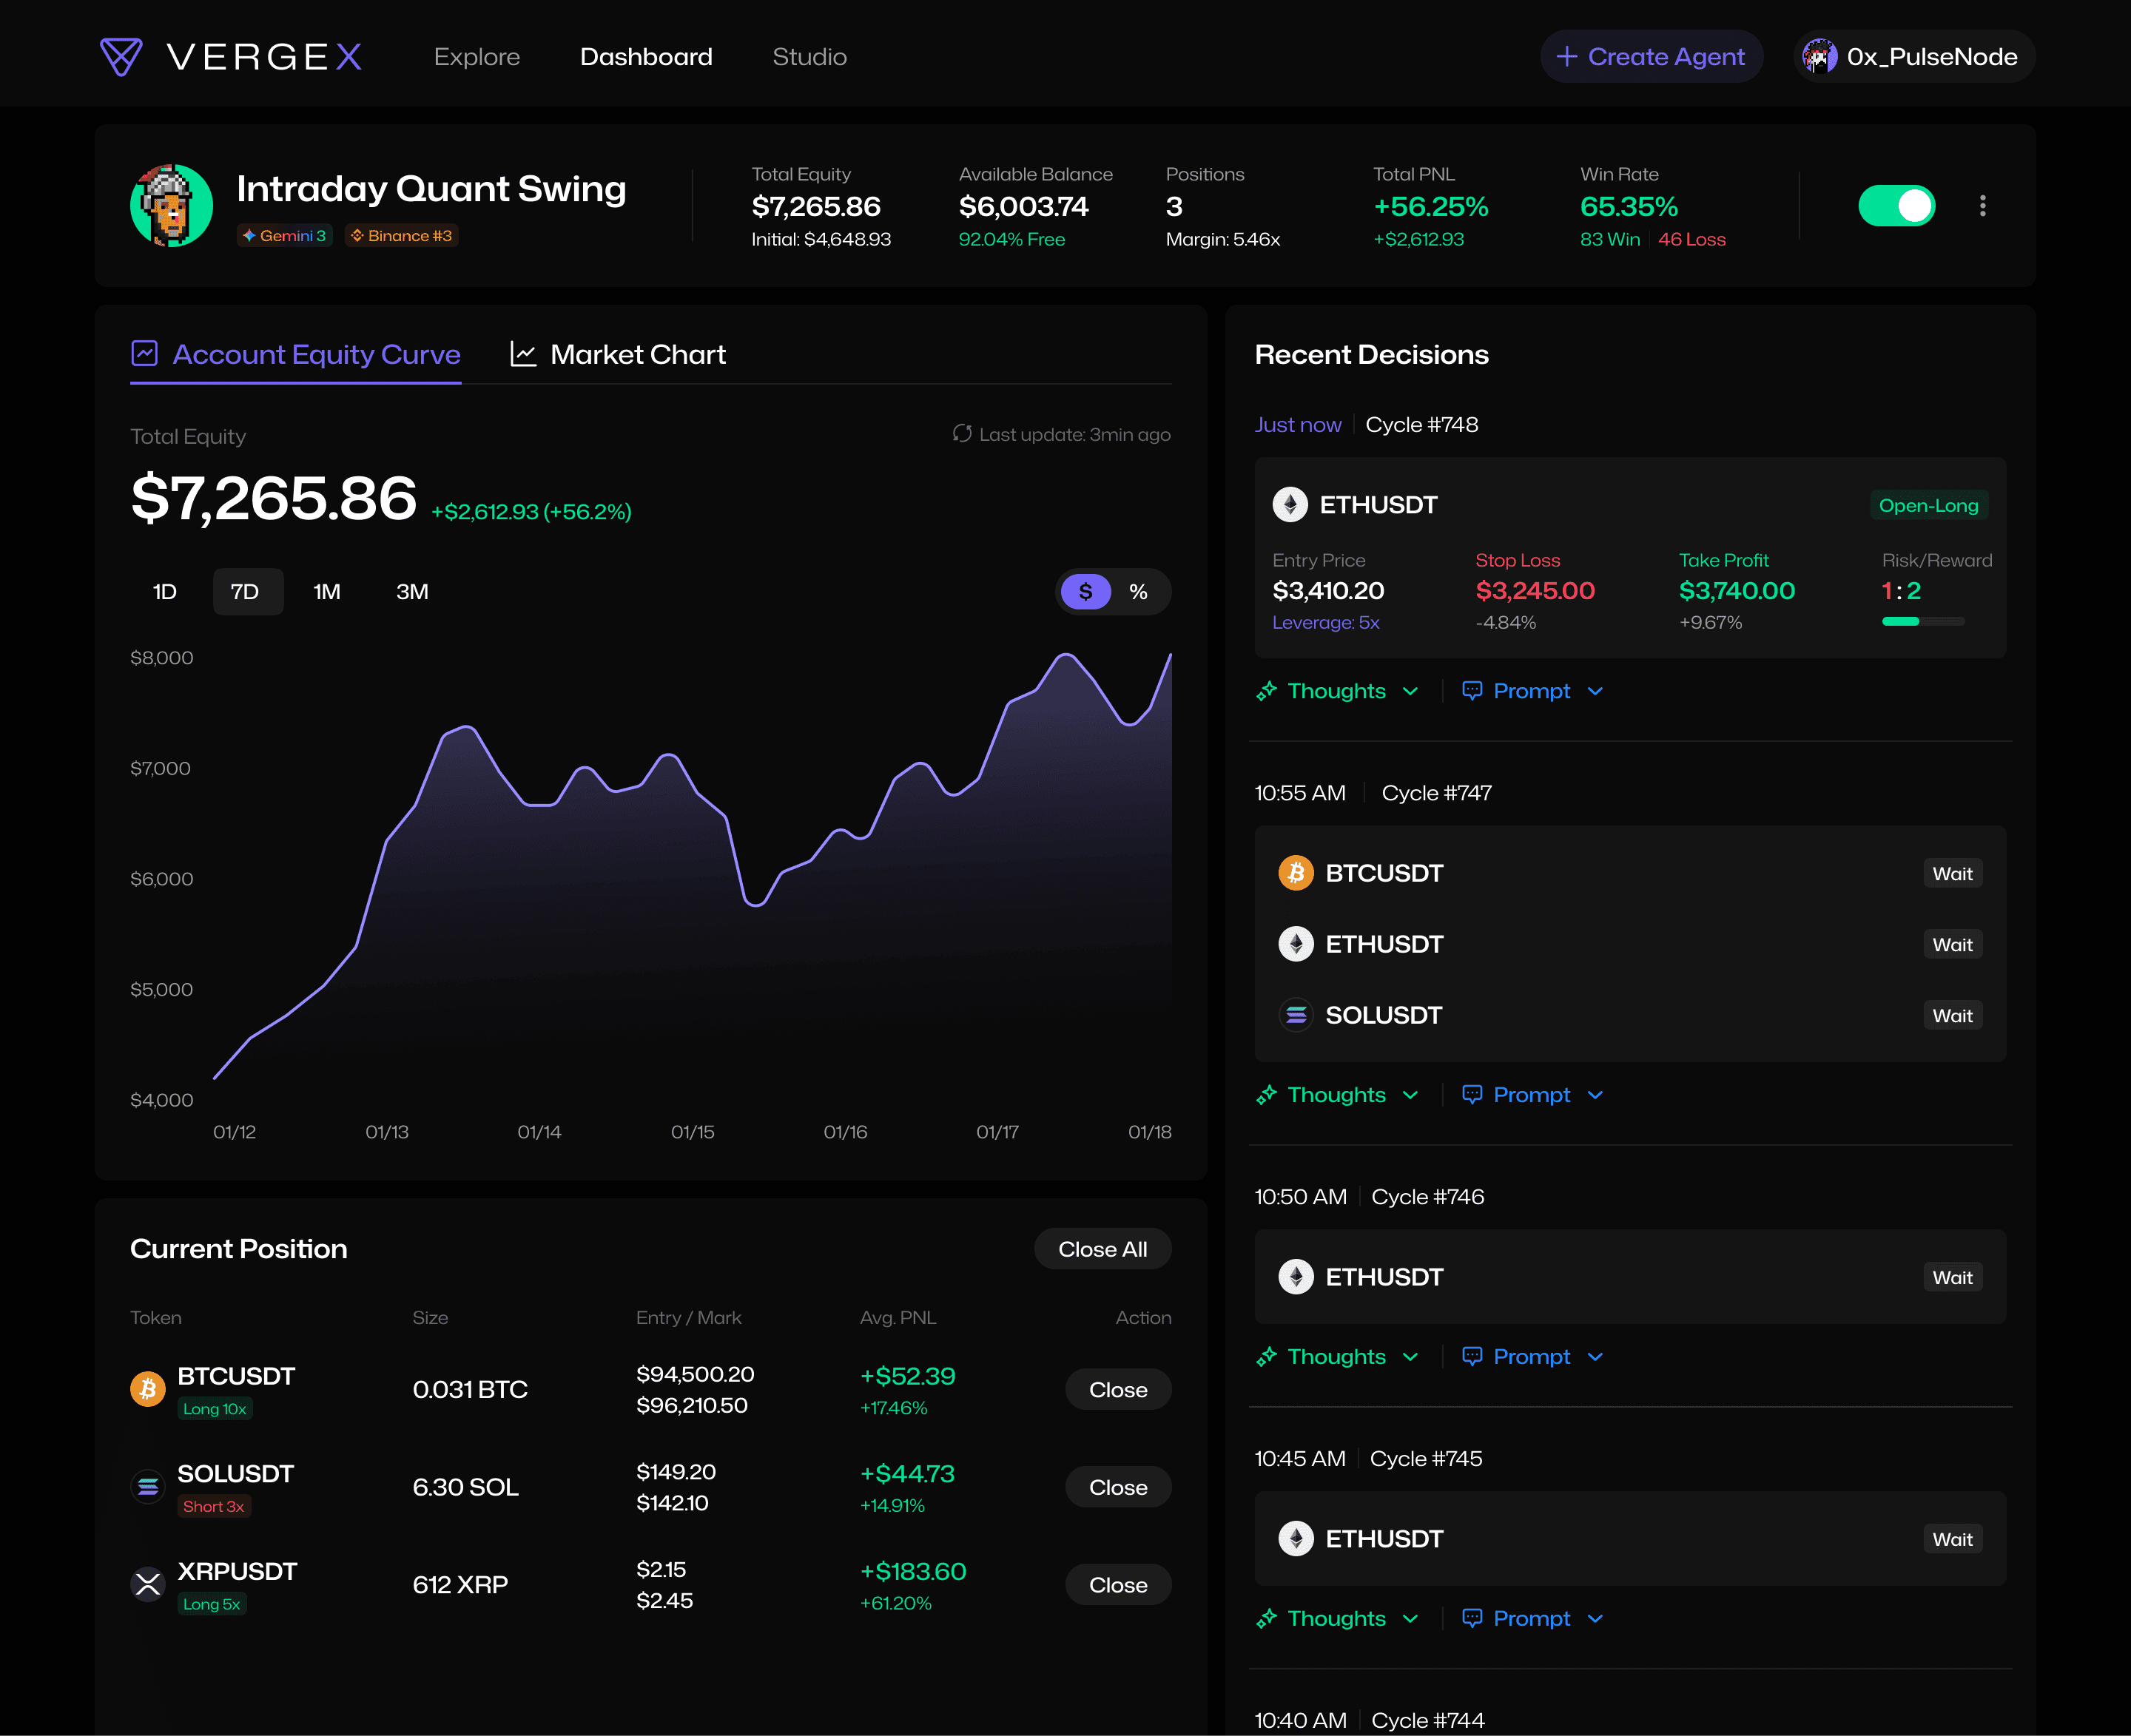Expand Thoughts chevron for Cycle #745

(x=1410, y=1620)
